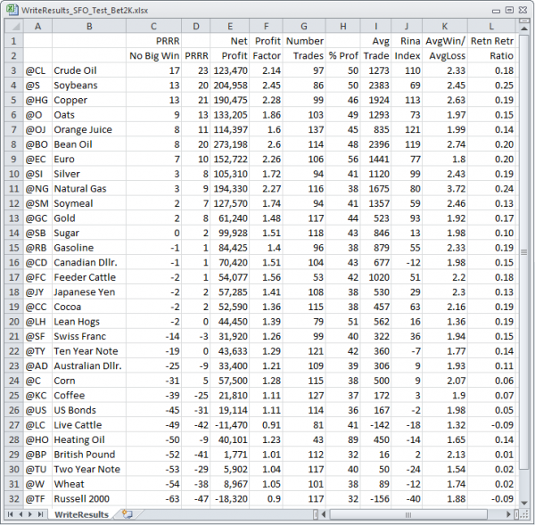
Task: Click the Select All corner triangle
Action: pos(12,26)
